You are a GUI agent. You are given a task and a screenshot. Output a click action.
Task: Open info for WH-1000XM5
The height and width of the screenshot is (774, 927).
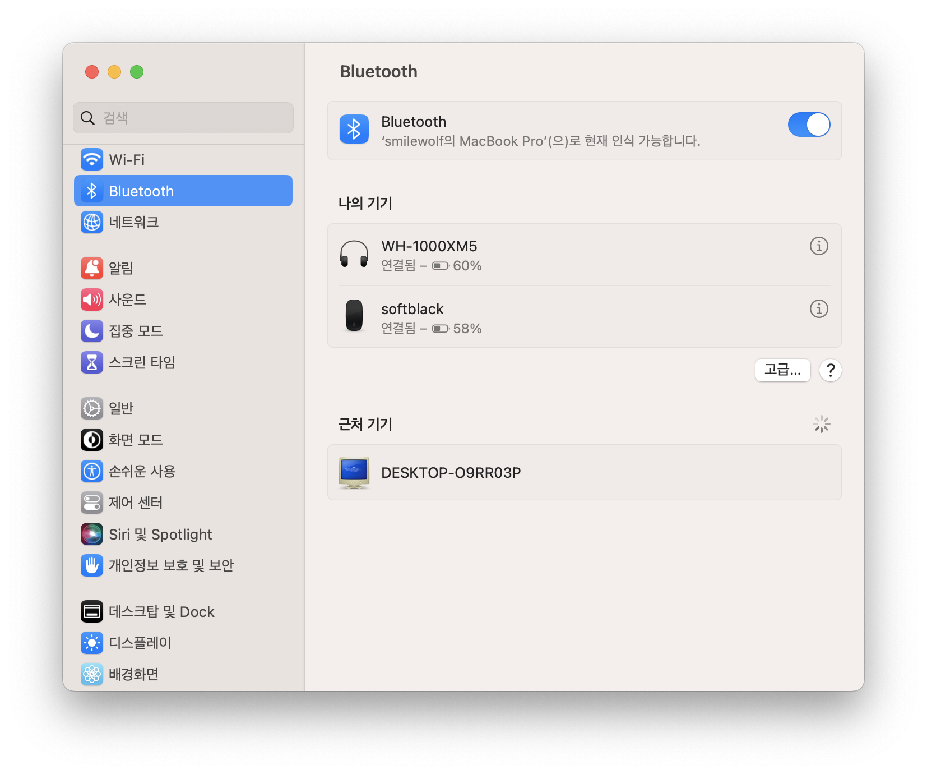point(819,246)
